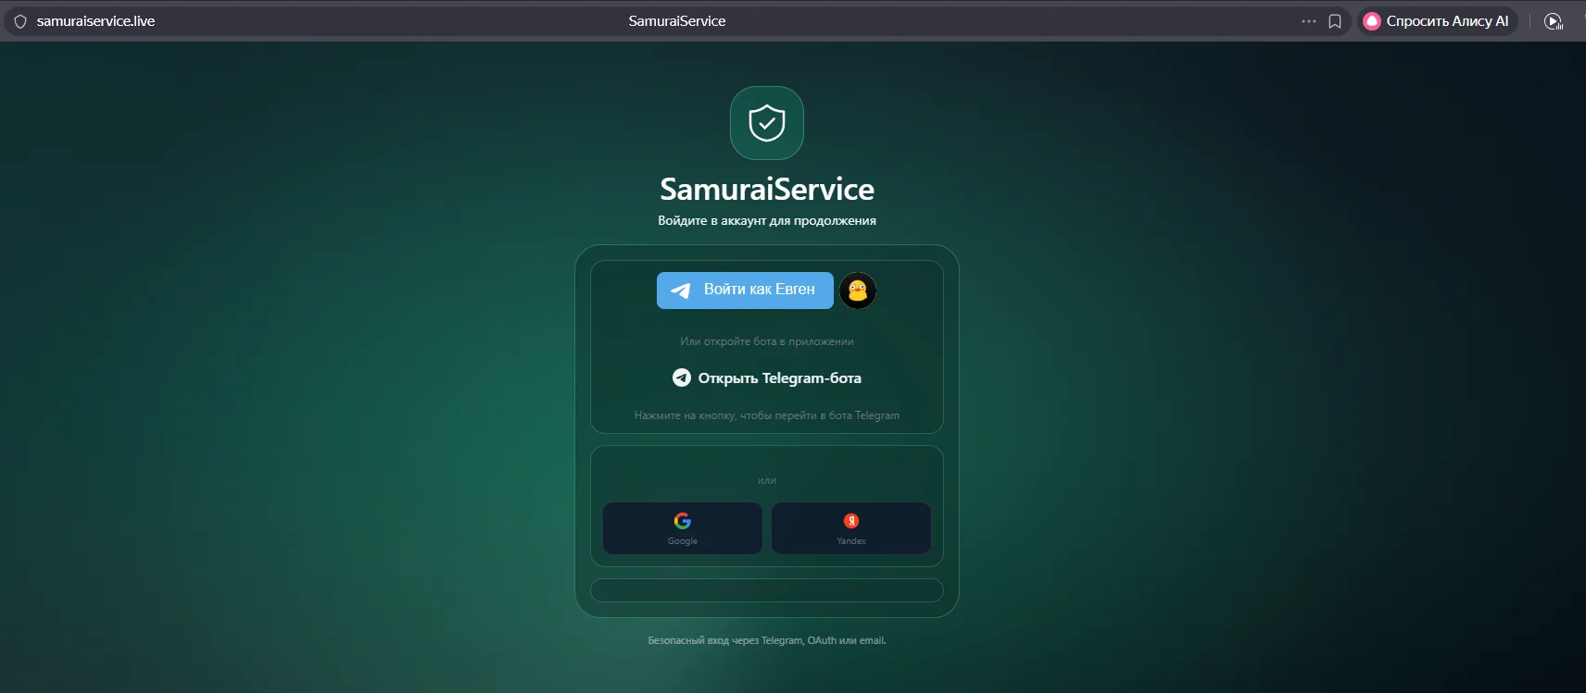
Task: Click the duck avatar next to login button
Action: 858,291
